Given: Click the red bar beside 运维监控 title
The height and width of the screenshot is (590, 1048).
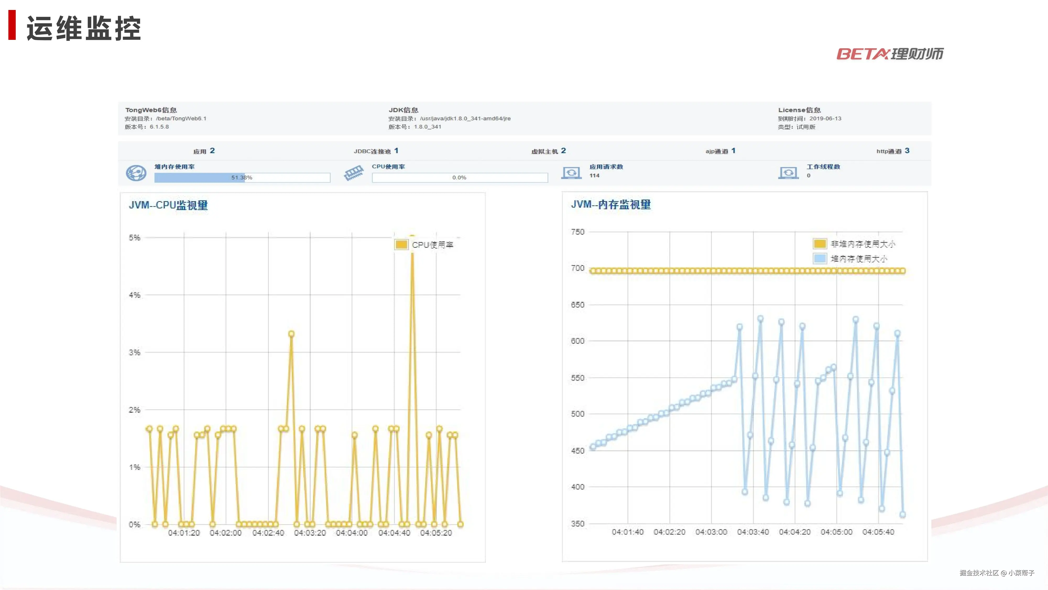Looking at the screenshot, I should [12, 25].
